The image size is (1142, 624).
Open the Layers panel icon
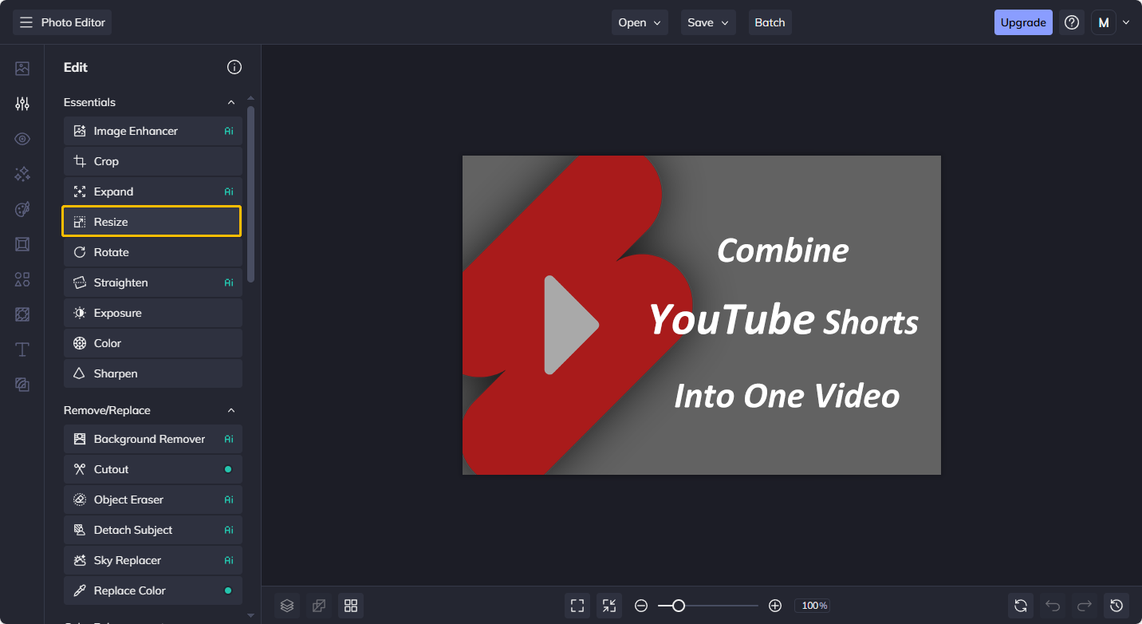click(x=287, y=606)
